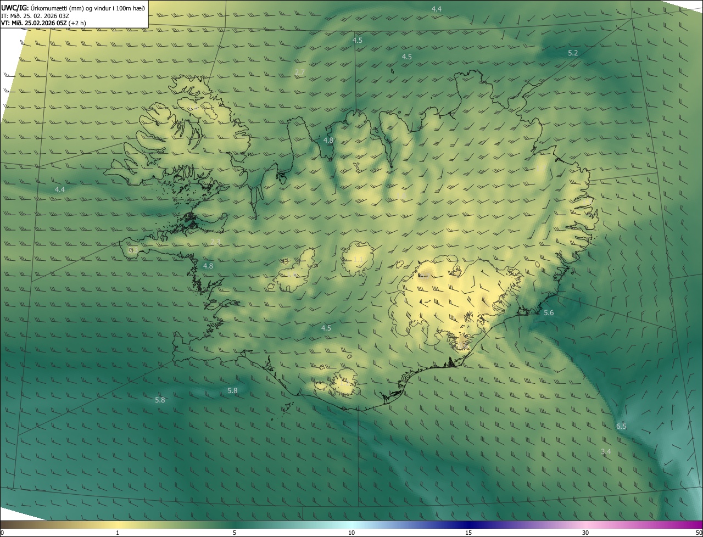Click the 2.3 value label on the map
703x537 pixels.
pos(215,242)
